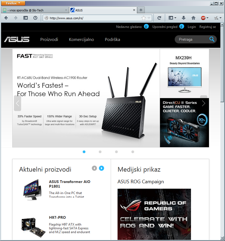Go to the Firefox Home page

coord(193,18)
